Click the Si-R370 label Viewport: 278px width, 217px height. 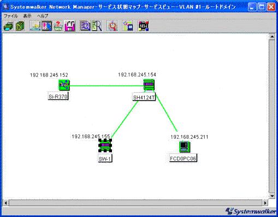(58, 96)
